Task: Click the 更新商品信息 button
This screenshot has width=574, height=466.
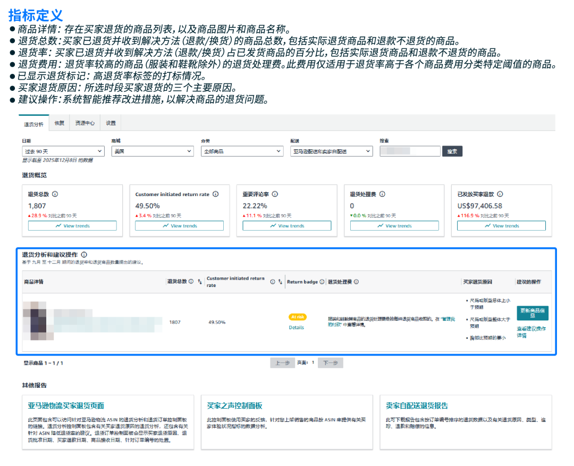Action: click(x=532, y=313)
